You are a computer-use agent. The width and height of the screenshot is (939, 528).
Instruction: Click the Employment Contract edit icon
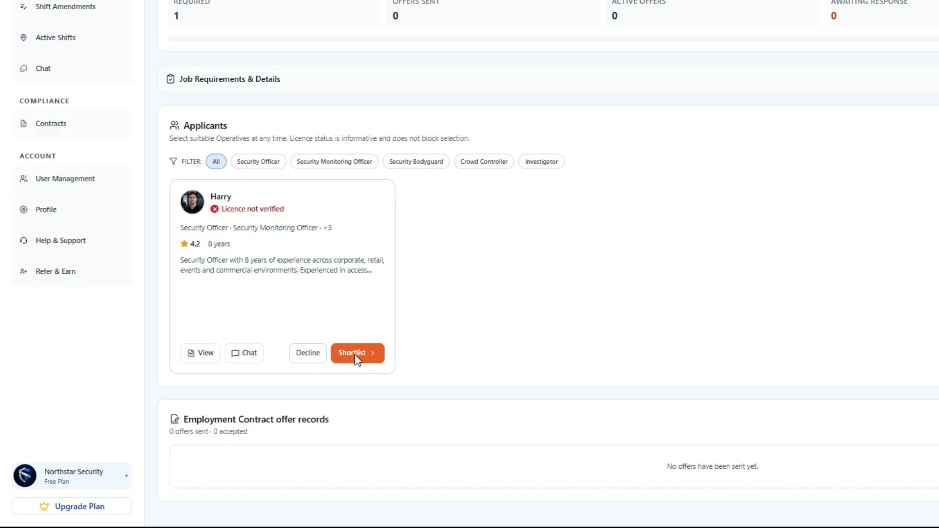click(174, 419)
